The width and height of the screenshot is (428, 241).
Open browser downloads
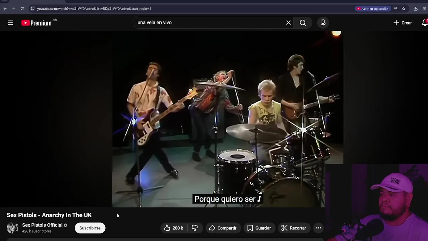click(x=416, y=9)
